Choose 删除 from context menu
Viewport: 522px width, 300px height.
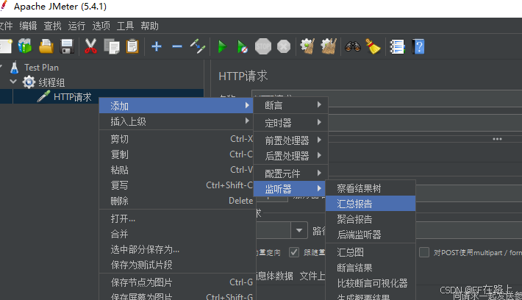[176, 201]
